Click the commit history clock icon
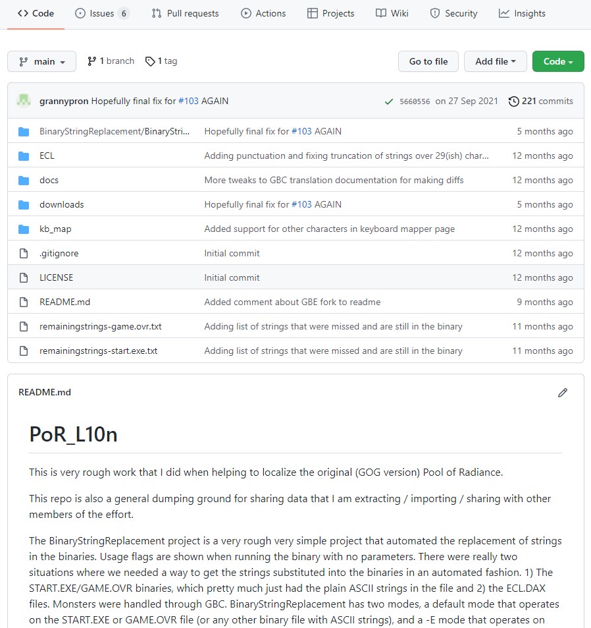 coord(513,101)
